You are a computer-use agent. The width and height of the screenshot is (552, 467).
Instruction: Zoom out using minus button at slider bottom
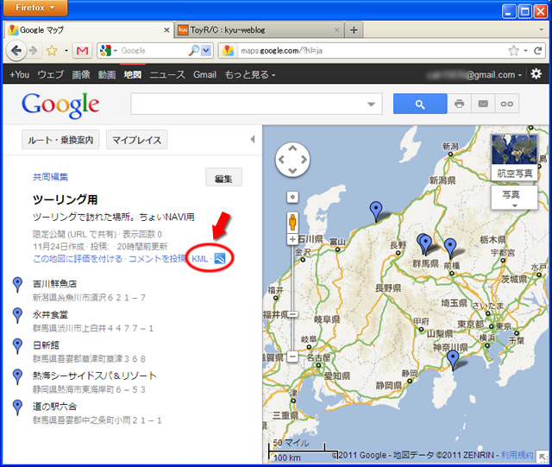point(292,357)
